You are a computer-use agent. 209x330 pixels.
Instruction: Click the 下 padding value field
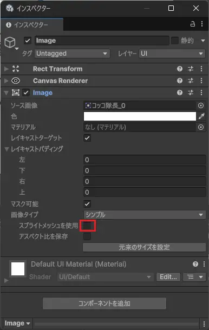click(x=145, y=171)
